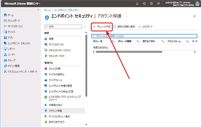Sort by プラットフォーム column arrows
Screen dimensions: 202x128
point(188,41)
